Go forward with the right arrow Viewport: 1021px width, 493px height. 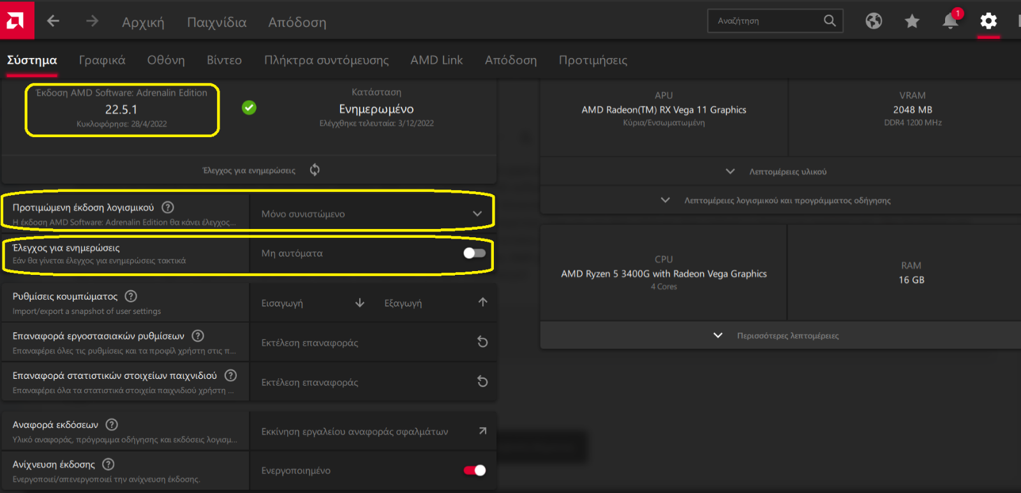click(93, 21)
